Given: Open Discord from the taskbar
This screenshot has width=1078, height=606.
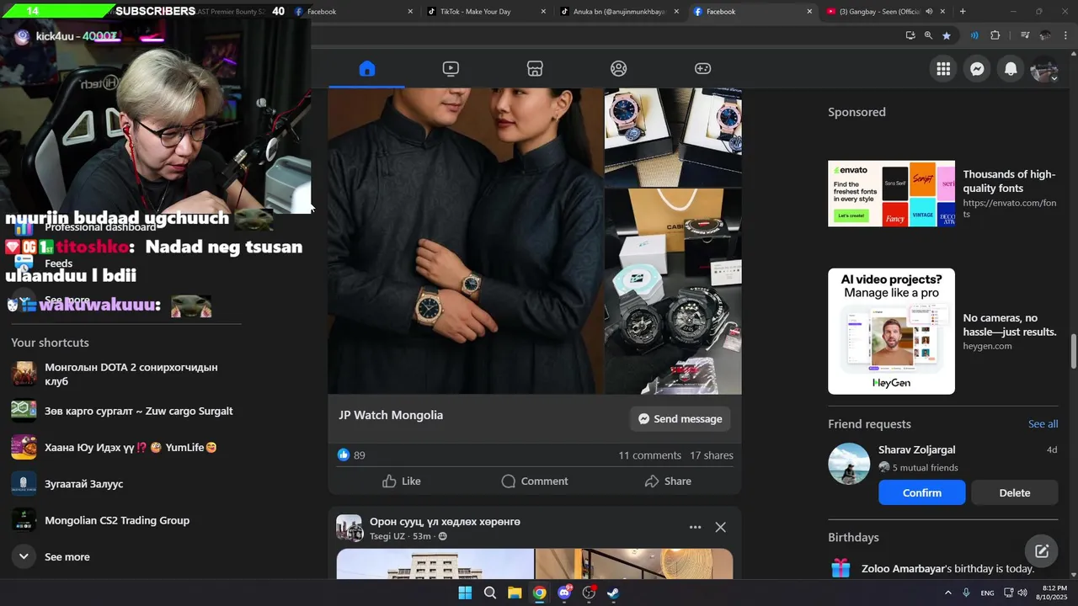Looking at the screenshot, I should pos(564,593).
